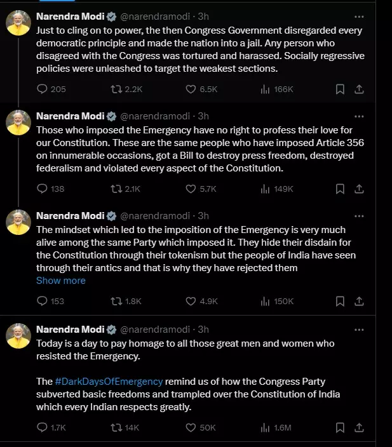
Task: Share the first tweet about Congress Government
Action: click(359, 90)
